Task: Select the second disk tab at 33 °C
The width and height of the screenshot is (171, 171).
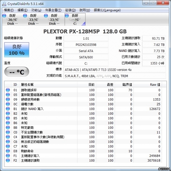Action: 33,20
